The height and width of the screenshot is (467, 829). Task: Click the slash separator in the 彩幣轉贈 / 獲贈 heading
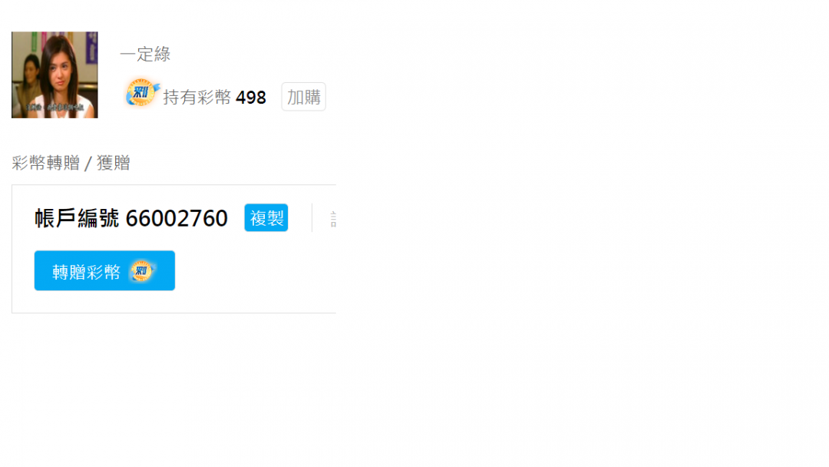(88, 163)
